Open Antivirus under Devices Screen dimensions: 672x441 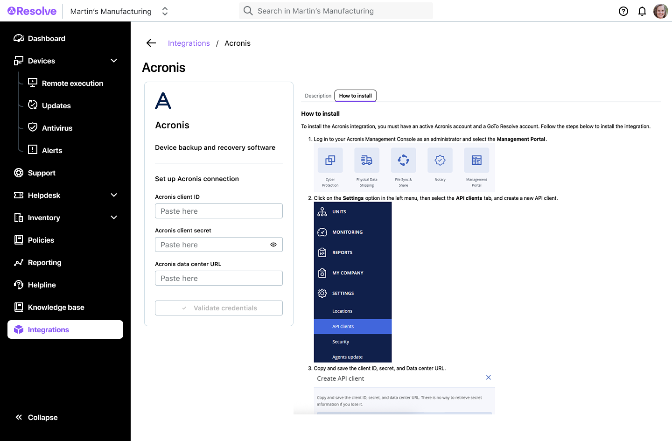click(x=57, y=128)
